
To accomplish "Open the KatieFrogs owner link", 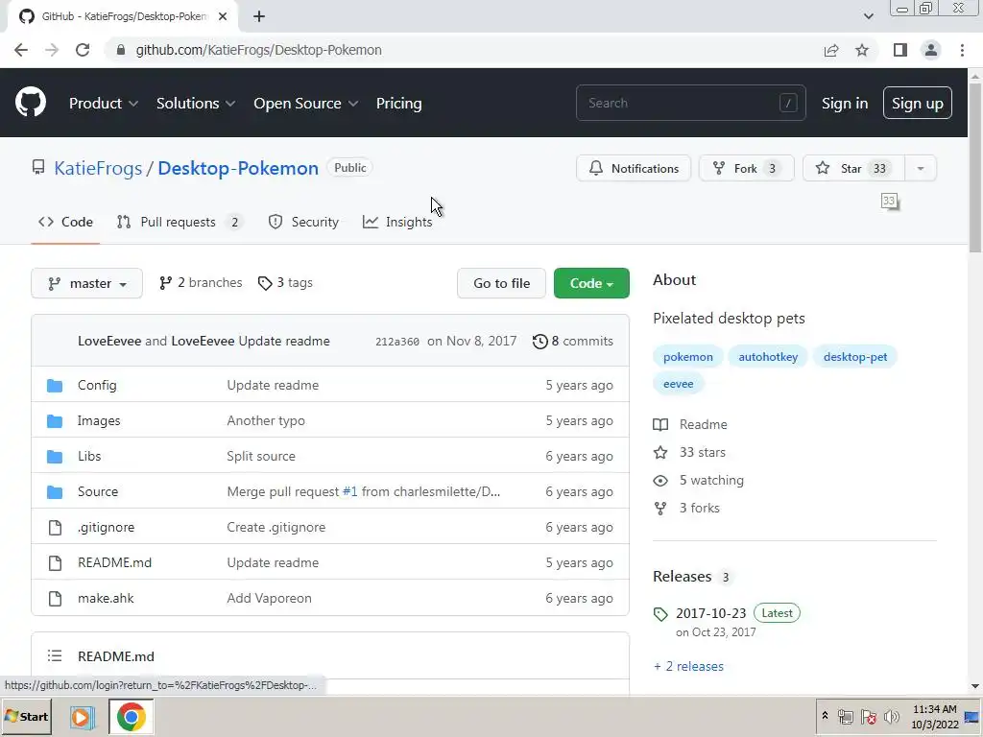I will [x=98, y=169].
